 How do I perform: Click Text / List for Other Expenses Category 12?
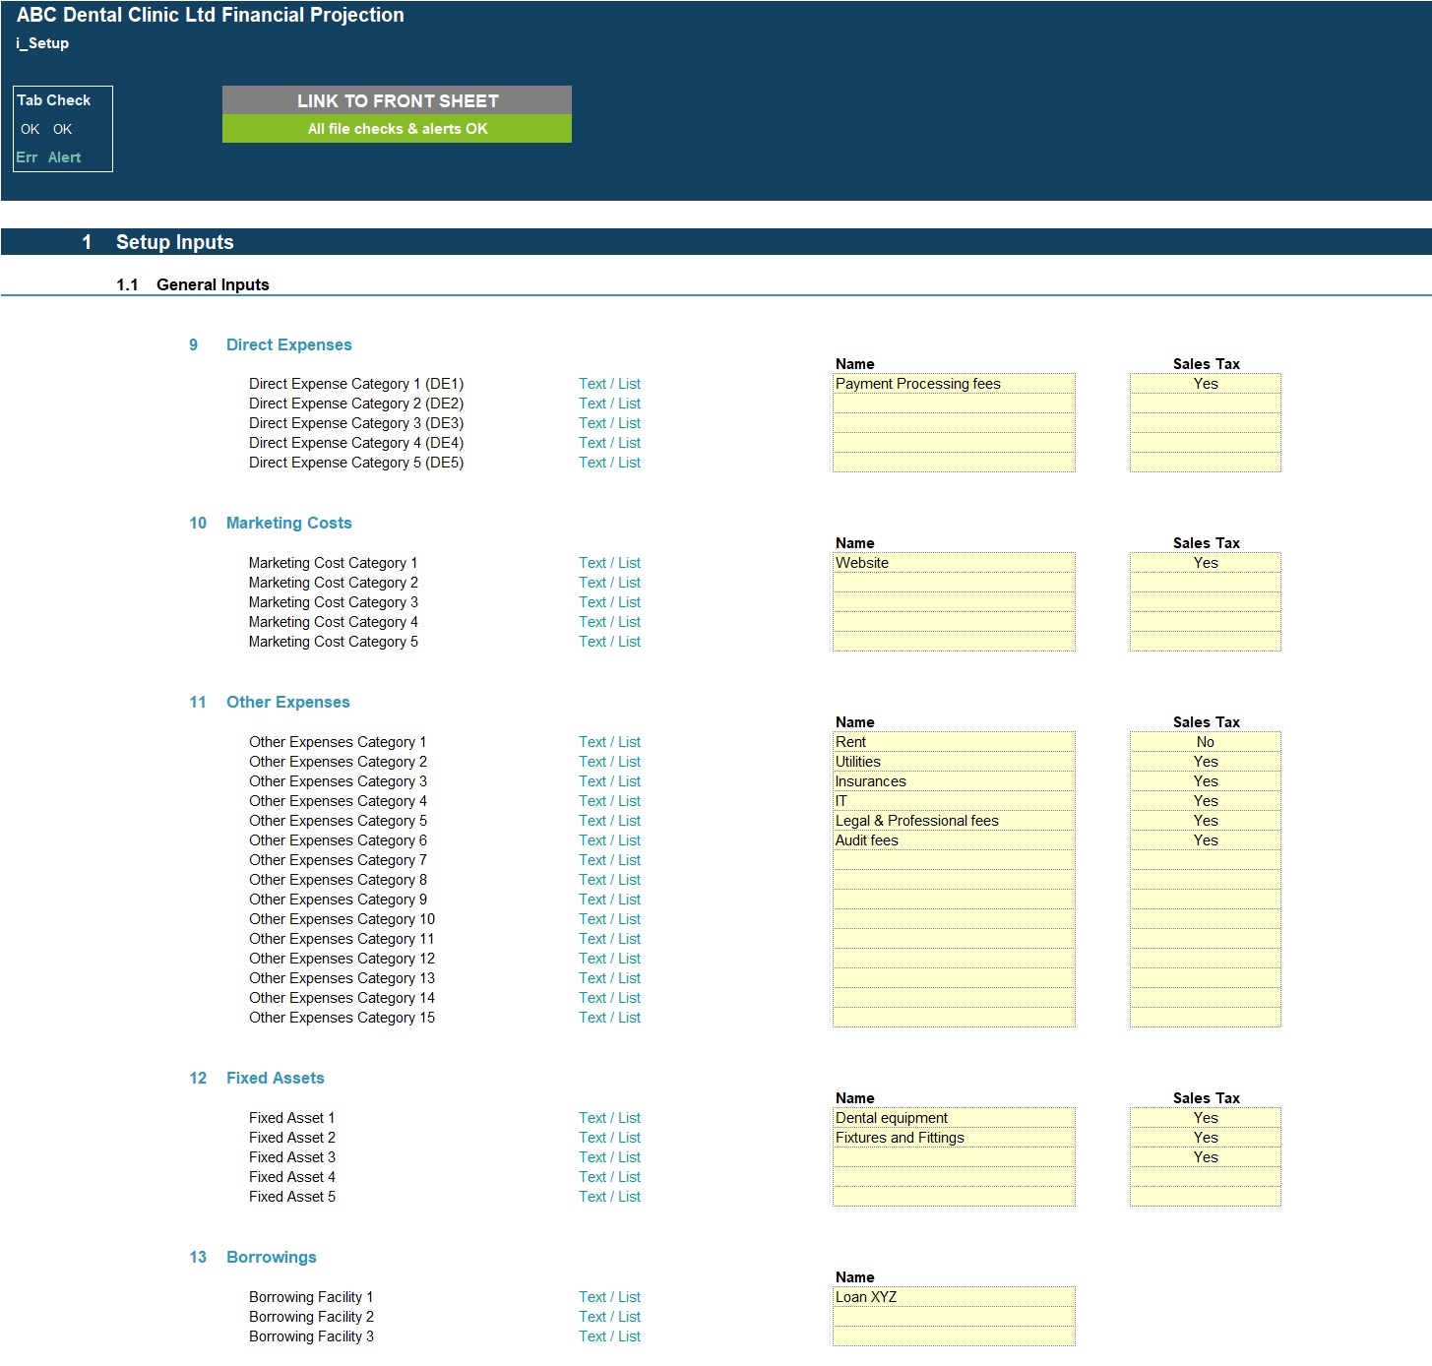tap(609, 959)
